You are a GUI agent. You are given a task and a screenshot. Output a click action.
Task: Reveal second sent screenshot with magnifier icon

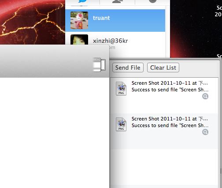205,132
